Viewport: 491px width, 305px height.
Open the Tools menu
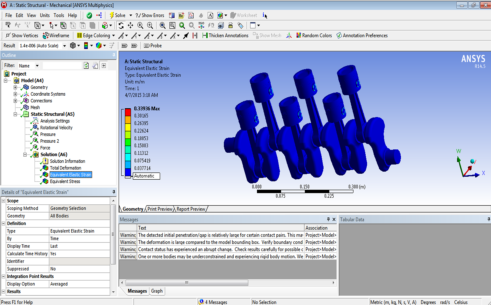59,15
